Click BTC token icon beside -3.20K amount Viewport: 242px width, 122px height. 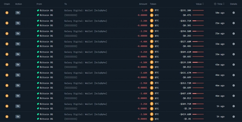coord(152,21)
